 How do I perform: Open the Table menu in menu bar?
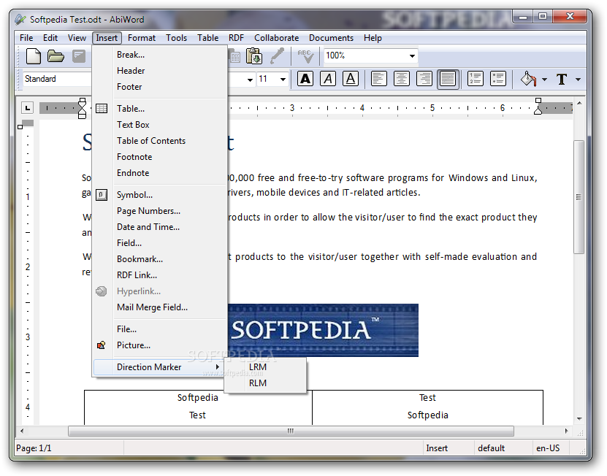click(x=208, y=38)
